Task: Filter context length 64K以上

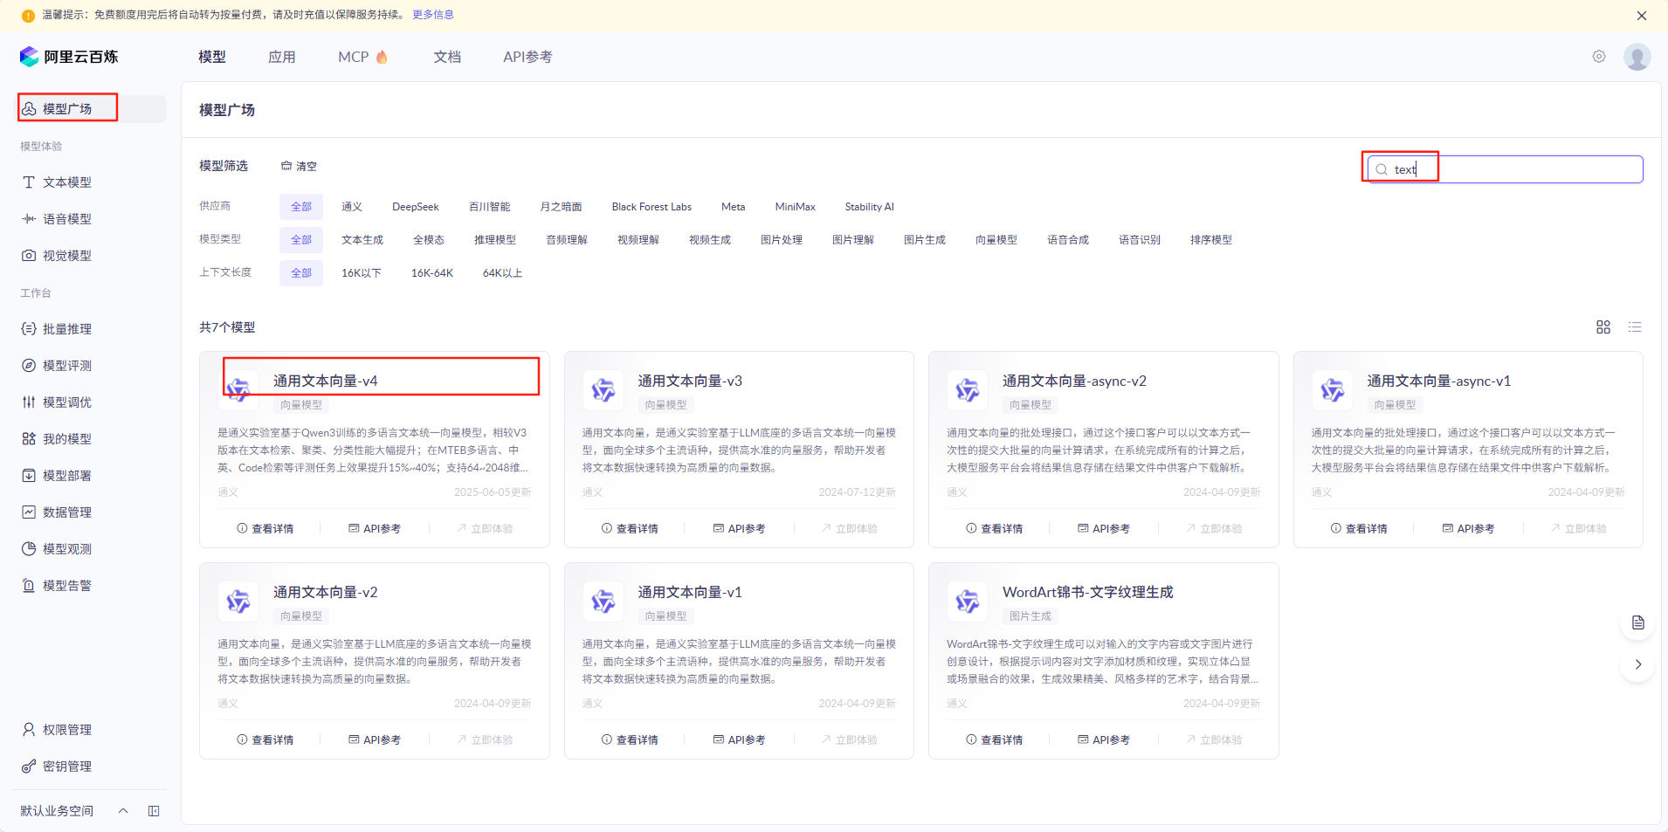Action: pos(503,273)
